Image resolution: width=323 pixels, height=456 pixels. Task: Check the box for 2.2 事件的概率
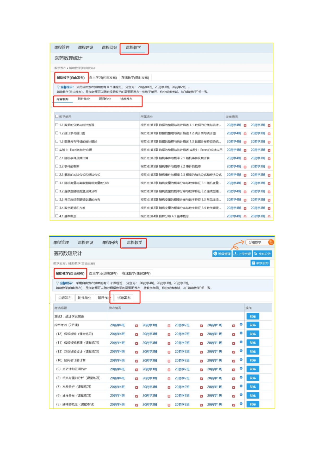[x=57, y=166]
